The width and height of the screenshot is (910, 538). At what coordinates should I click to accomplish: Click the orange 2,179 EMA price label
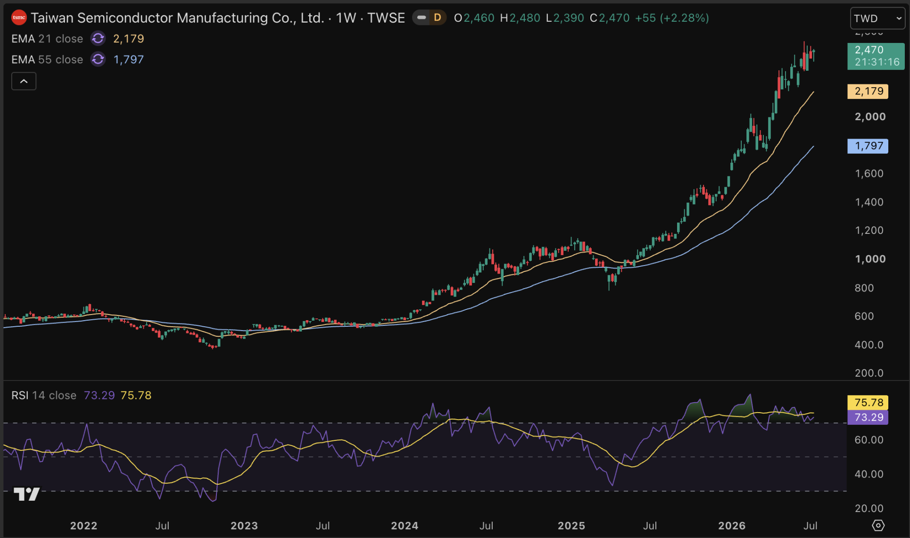(868, 91)
